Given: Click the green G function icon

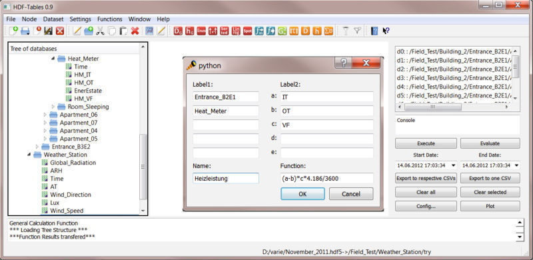Looking at the screenshot, I should click(282, 31).
